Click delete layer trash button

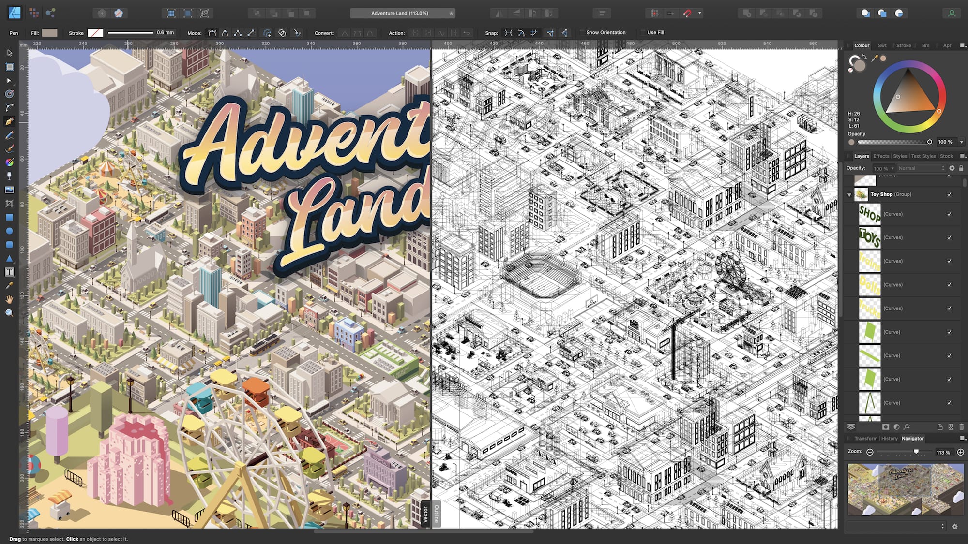pyautogui.click(x=961, y=427)
